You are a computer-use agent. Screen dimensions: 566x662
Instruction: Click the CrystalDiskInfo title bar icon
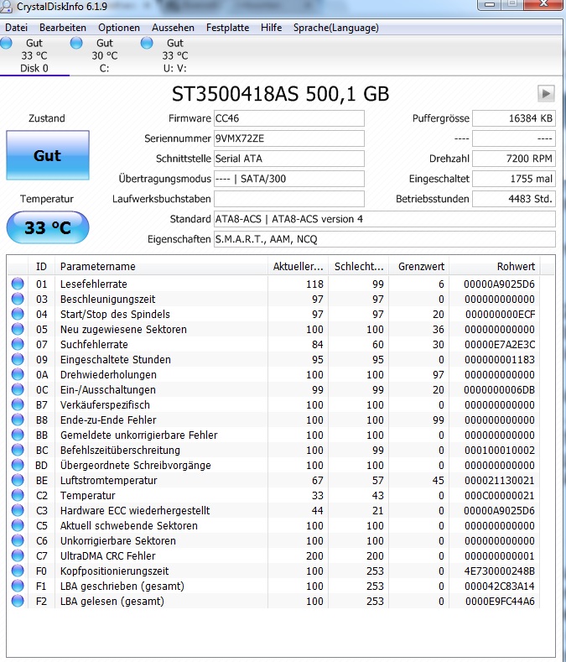pos(7,7)
